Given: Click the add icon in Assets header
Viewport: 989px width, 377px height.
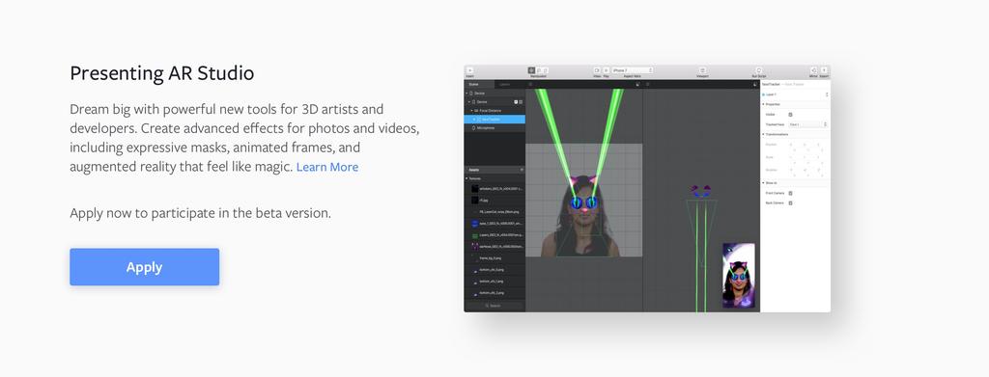Looking at the screenshot, I should coord(521,170).
